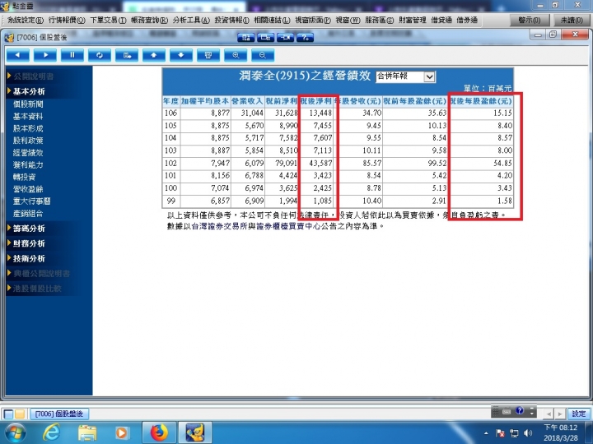Expand the 財務分析 sidebar section
The width and height of the screenshot is (593, 444).
(x=29, y=243)
